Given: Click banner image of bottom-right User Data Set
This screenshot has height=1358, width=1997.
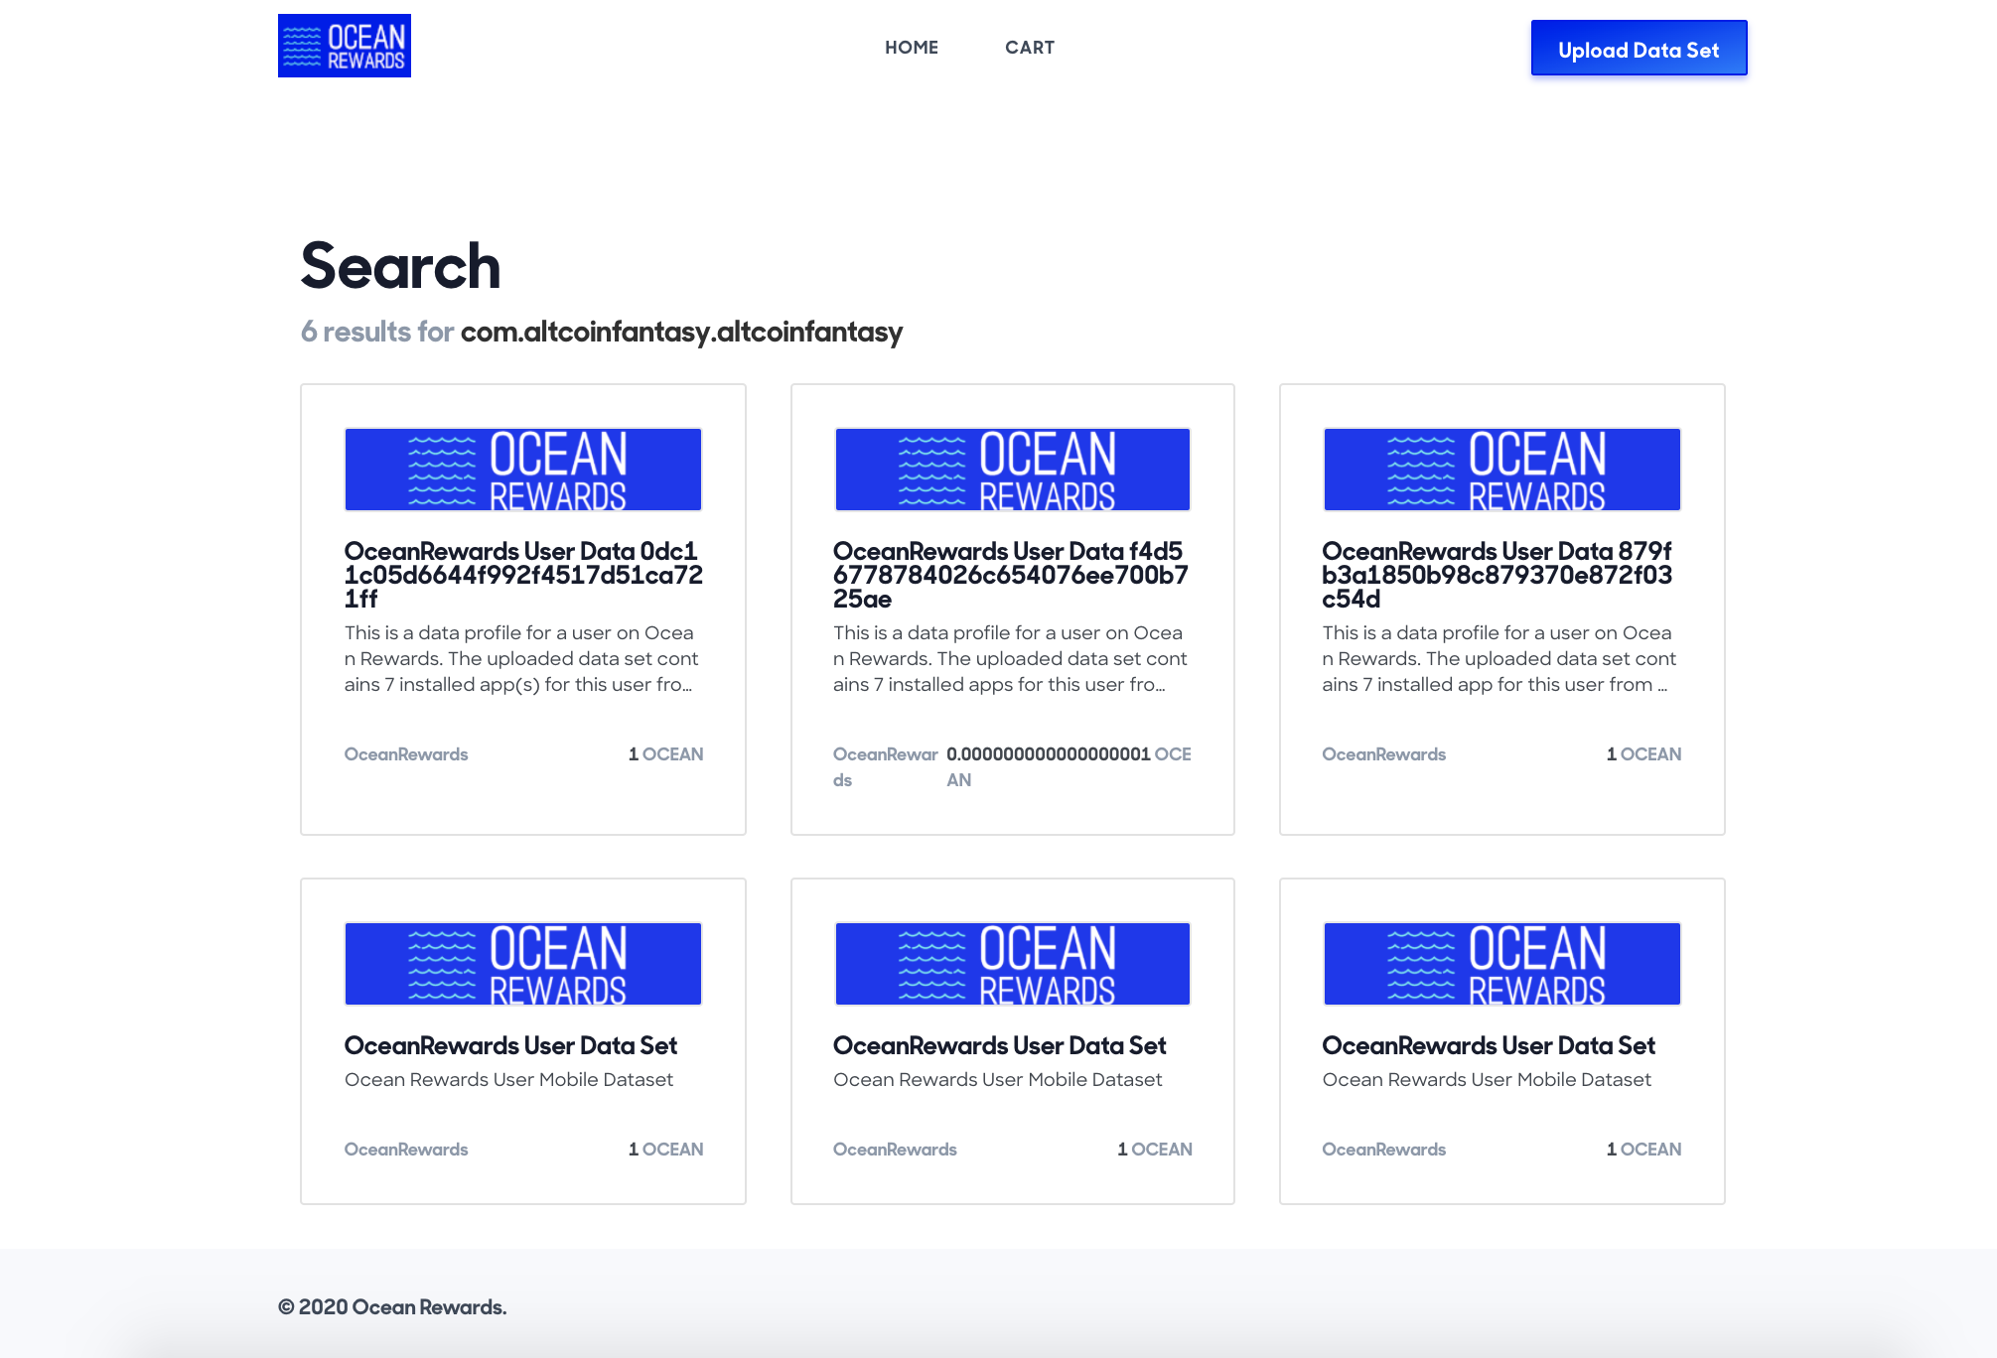Looking at the screenshot, I should tap(1501, 964).
